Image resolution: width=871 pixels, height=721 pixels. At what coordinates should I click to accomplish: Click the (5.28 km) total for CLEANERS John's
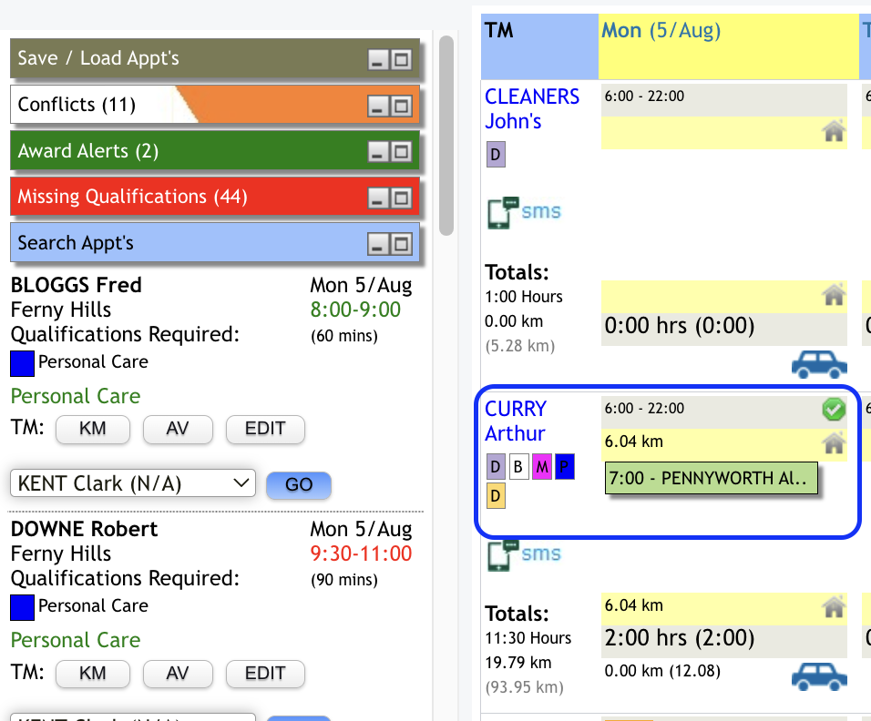point(520,346)
